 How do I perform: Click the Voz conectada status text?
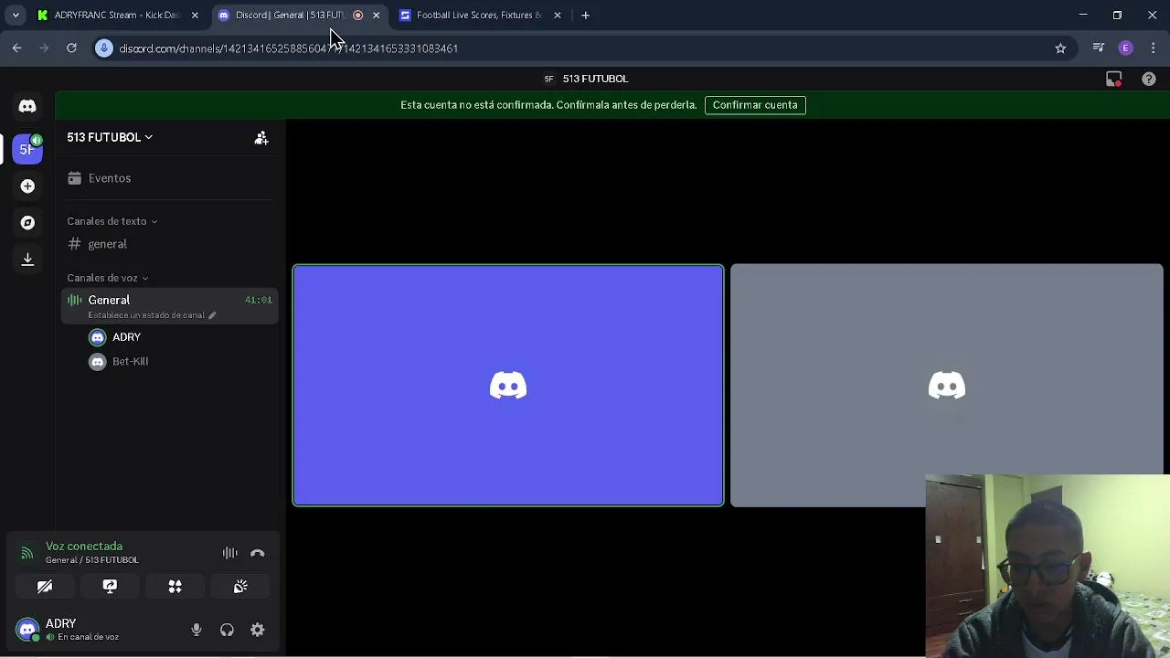point(84,547)
